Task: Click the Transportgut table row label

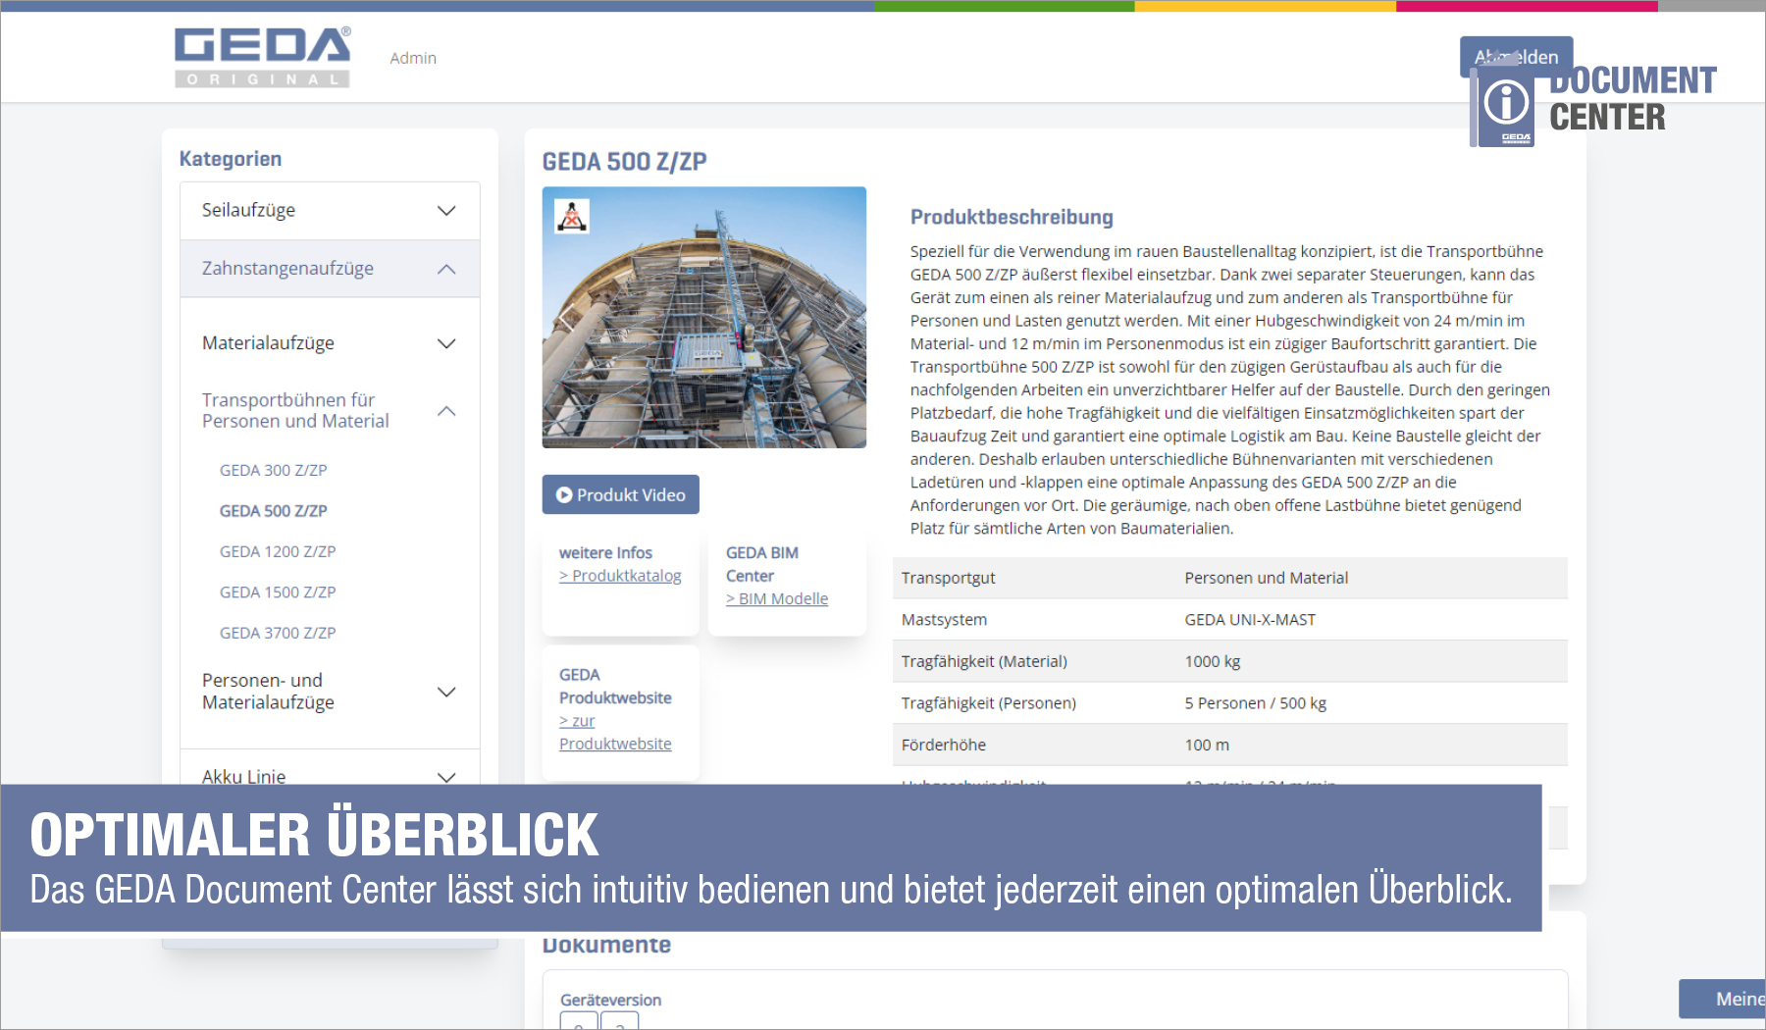Action: [948, 578]
